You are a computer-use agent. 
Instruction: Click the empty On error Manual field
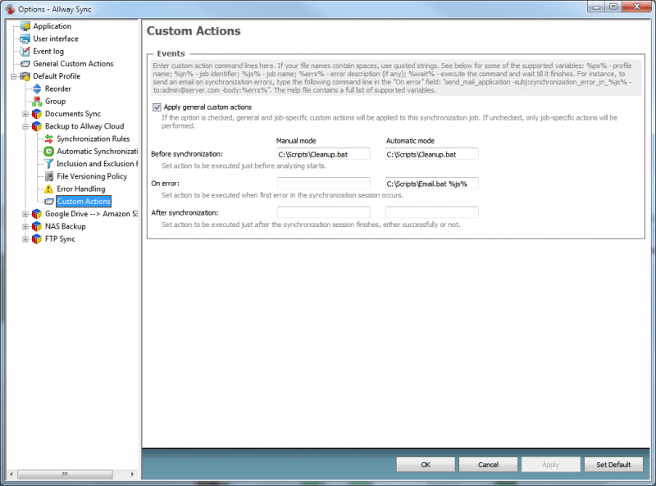click(x=323, y=184)
